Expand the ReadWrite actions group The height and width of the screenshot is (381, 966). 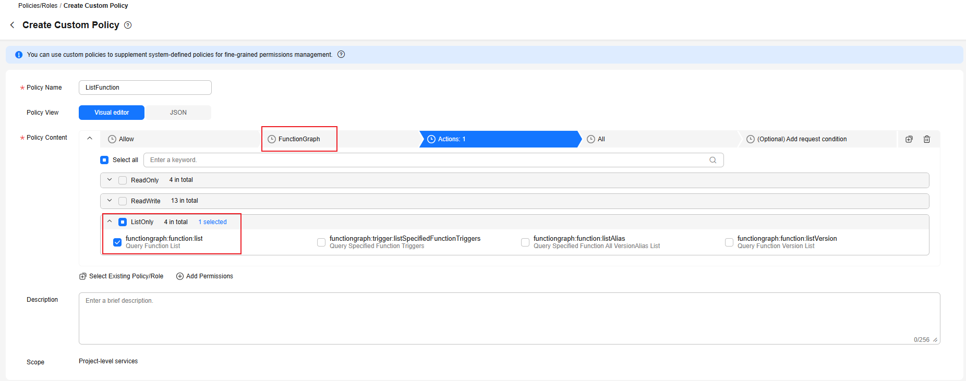[x=110, y=201]
